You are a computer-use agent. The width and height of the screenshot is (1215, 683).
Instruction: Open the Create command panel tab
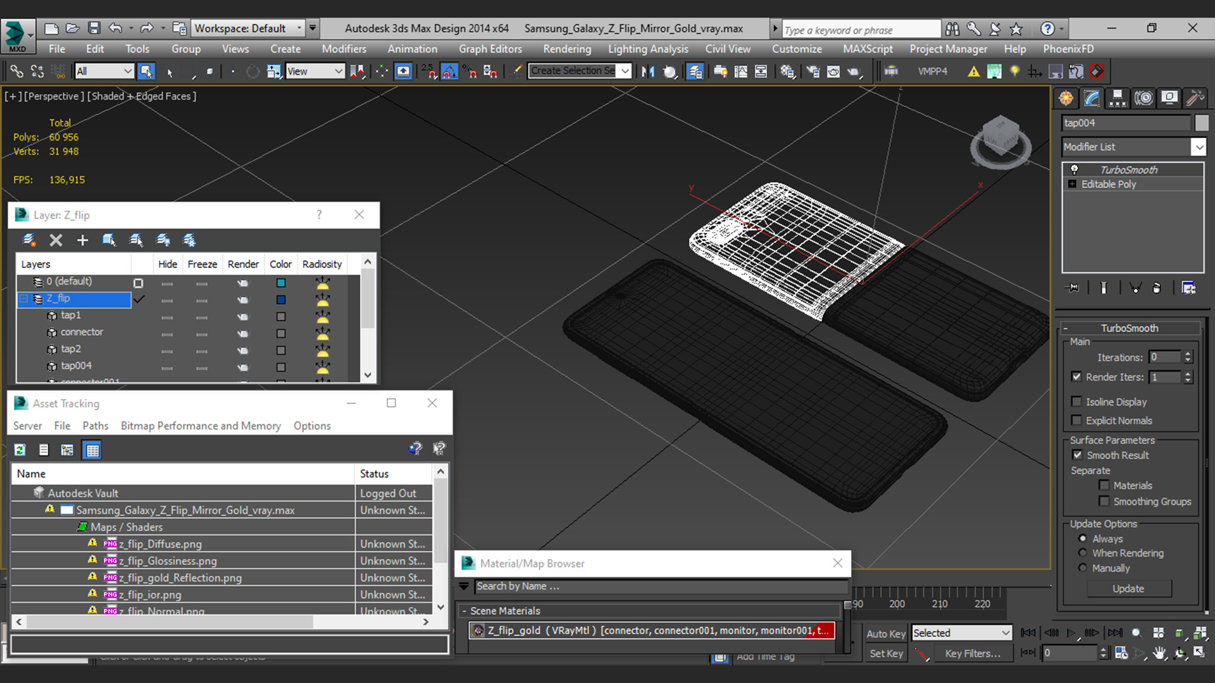[x=1066, y=98]
